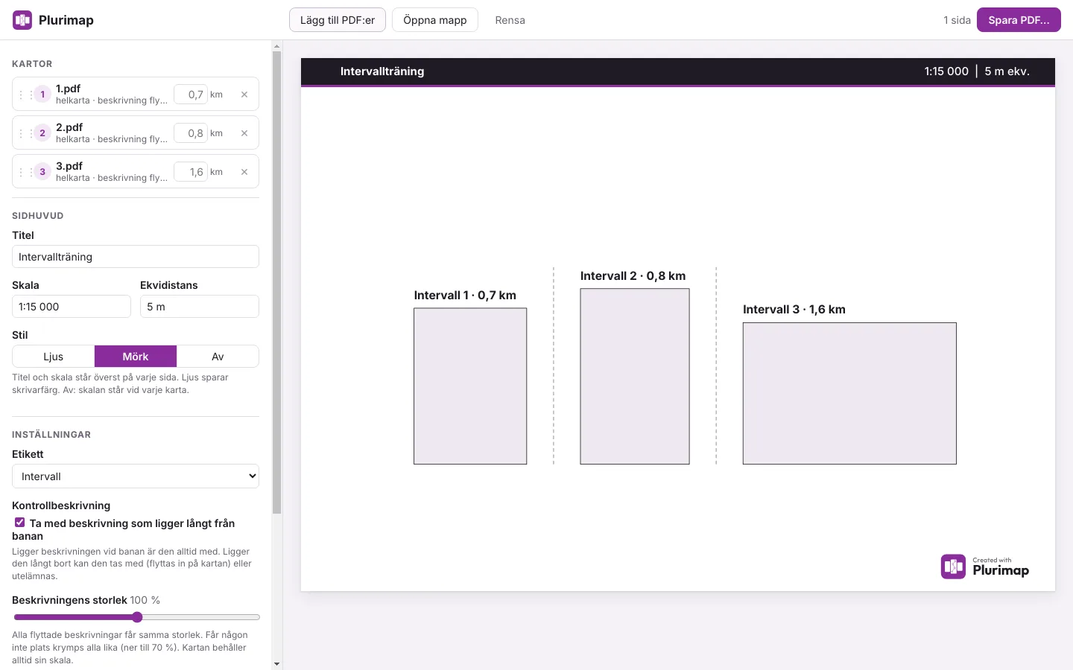This screenshot has width=1073, height=670.
Task: Uncheck 'Ta med beskrivning som ligger långt från banan'
Action: [x=20, y=523]
